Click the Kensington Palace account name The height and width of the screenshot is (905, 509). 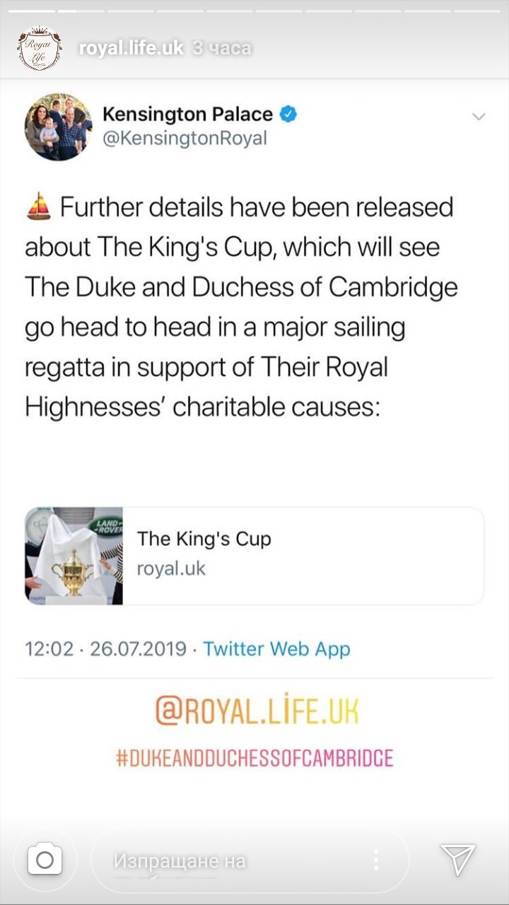(187, 114)
